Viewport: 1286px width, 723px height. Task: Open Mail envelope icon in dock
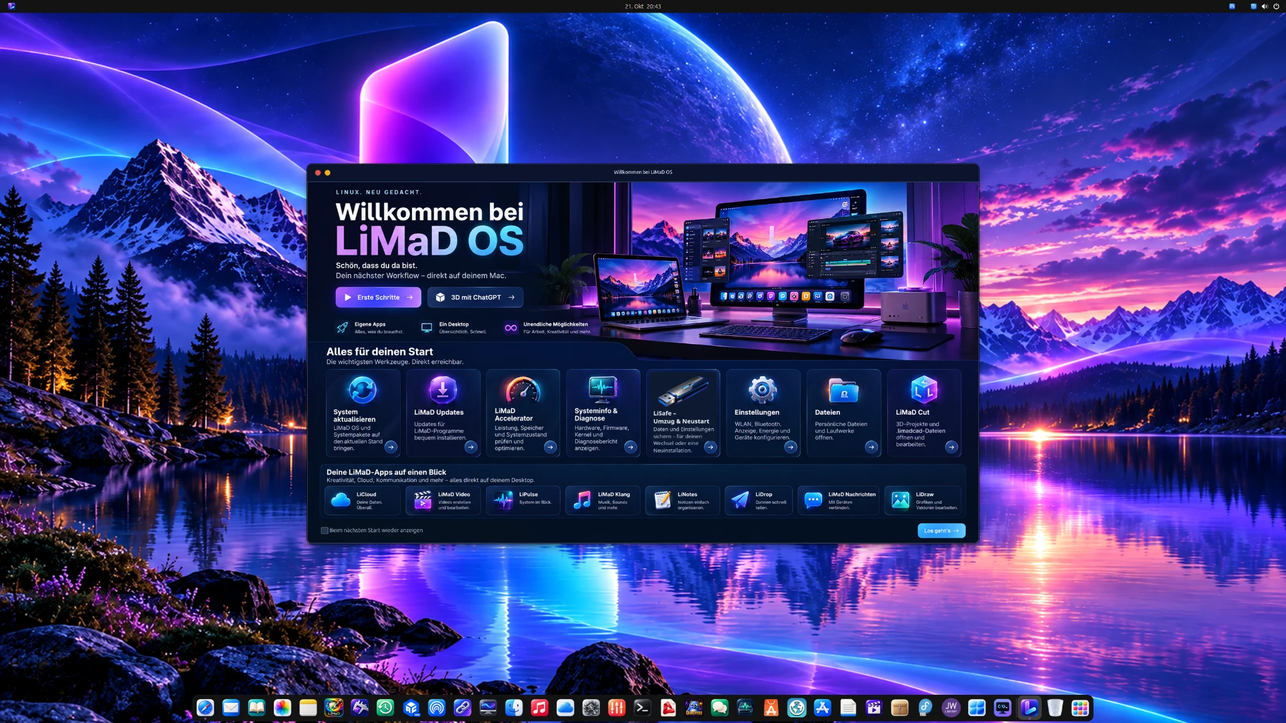231,708
